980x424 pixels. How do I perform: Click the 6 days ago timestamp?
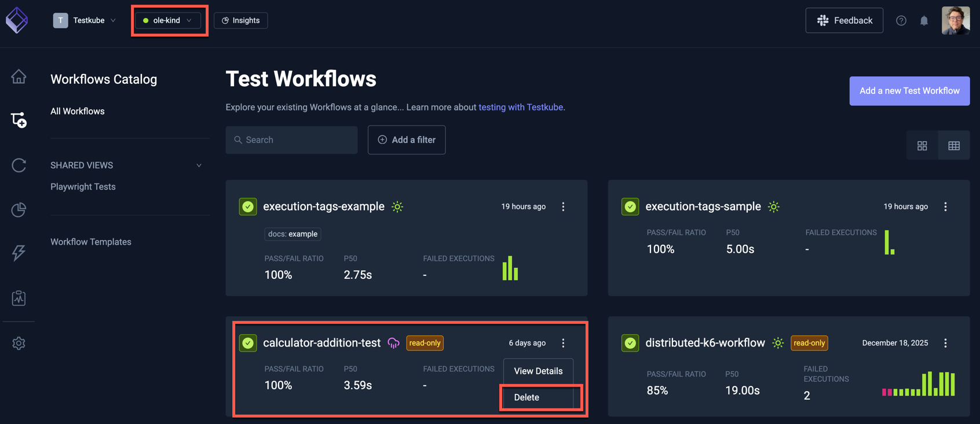tap(527, 343)
